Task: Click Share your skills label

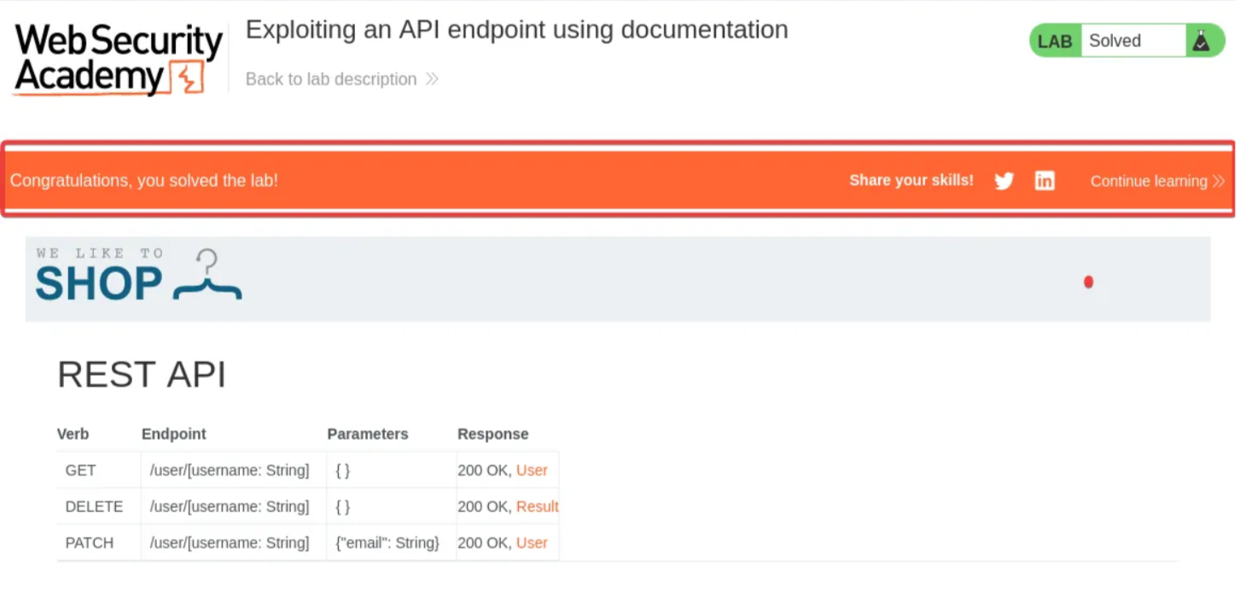Action: point(911,180)
